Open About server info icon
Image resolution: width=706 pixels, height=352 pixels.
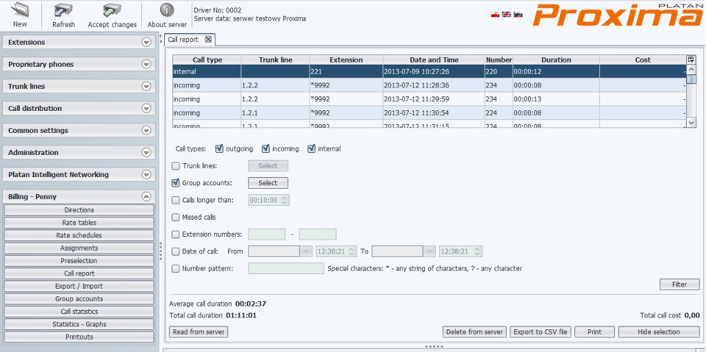click(x=167, y=10)
